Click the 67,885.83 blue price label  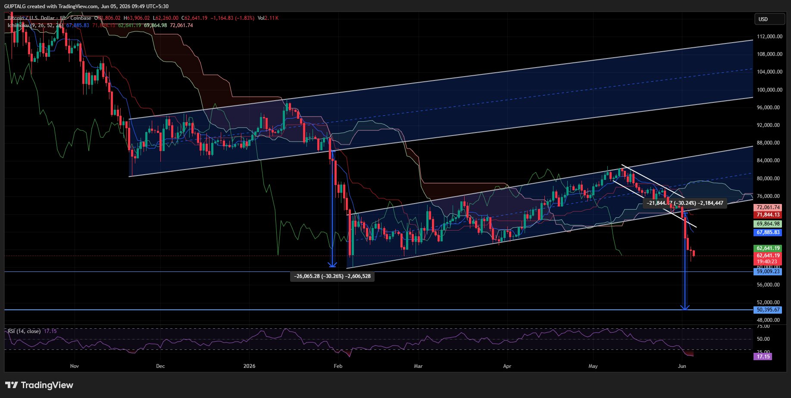[x=768, y=232]
